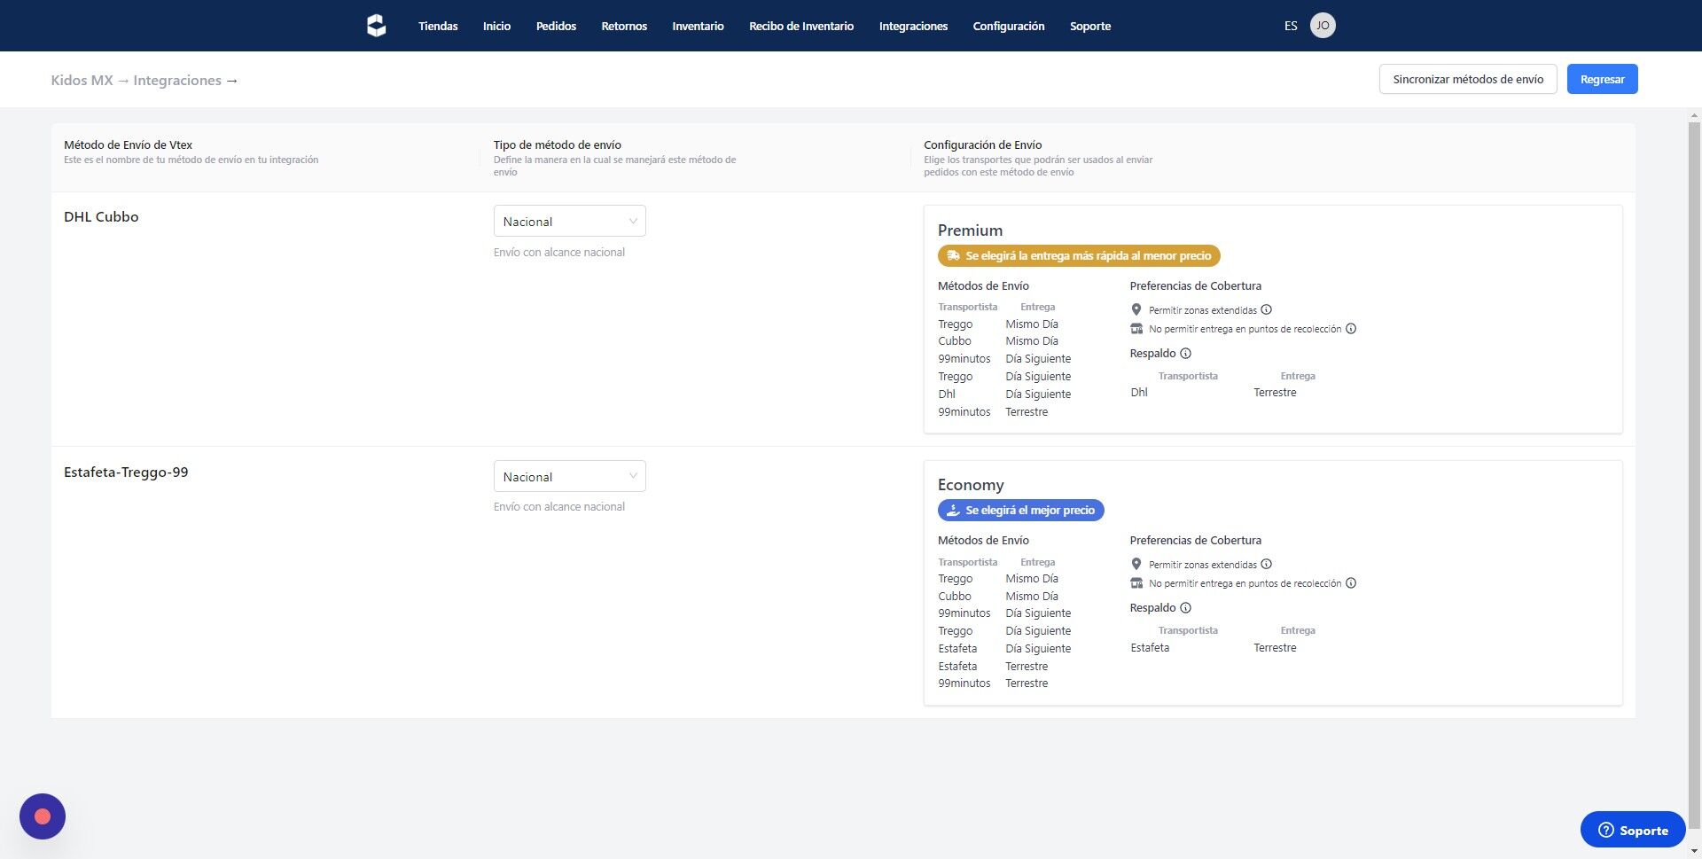The image size is (1702, 859).
Task: Click the location pin icon in Economy coverage
Action: [x=1136, y=565]
